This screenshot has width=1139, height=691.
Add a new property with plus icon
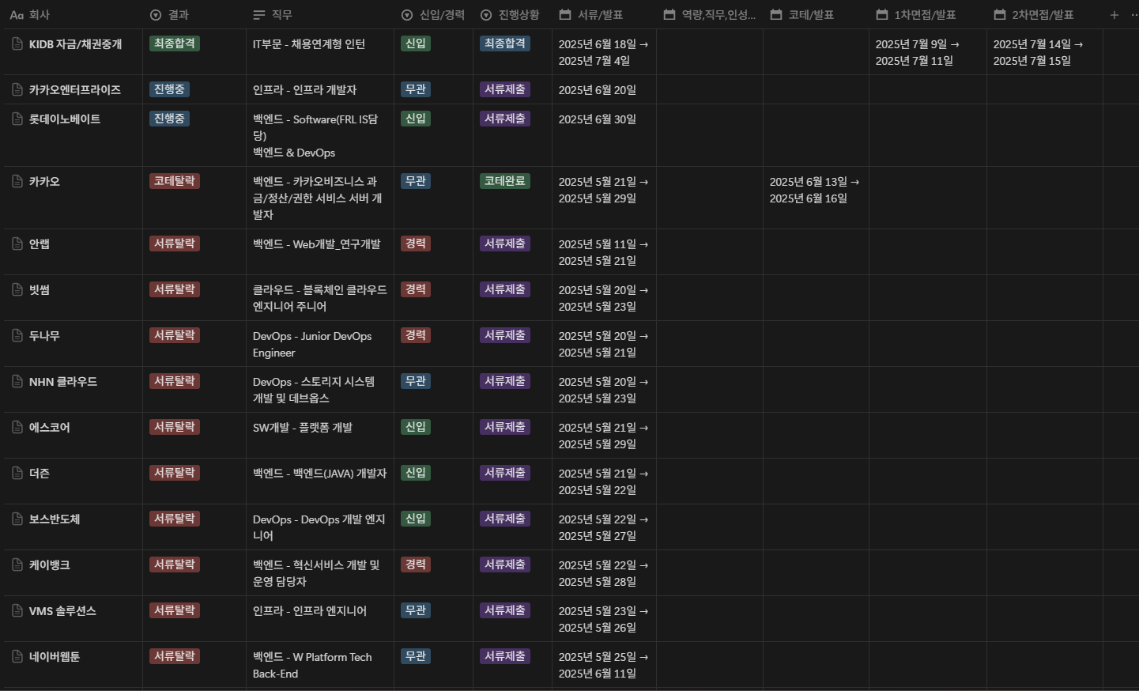click(x=1114, y=15)
